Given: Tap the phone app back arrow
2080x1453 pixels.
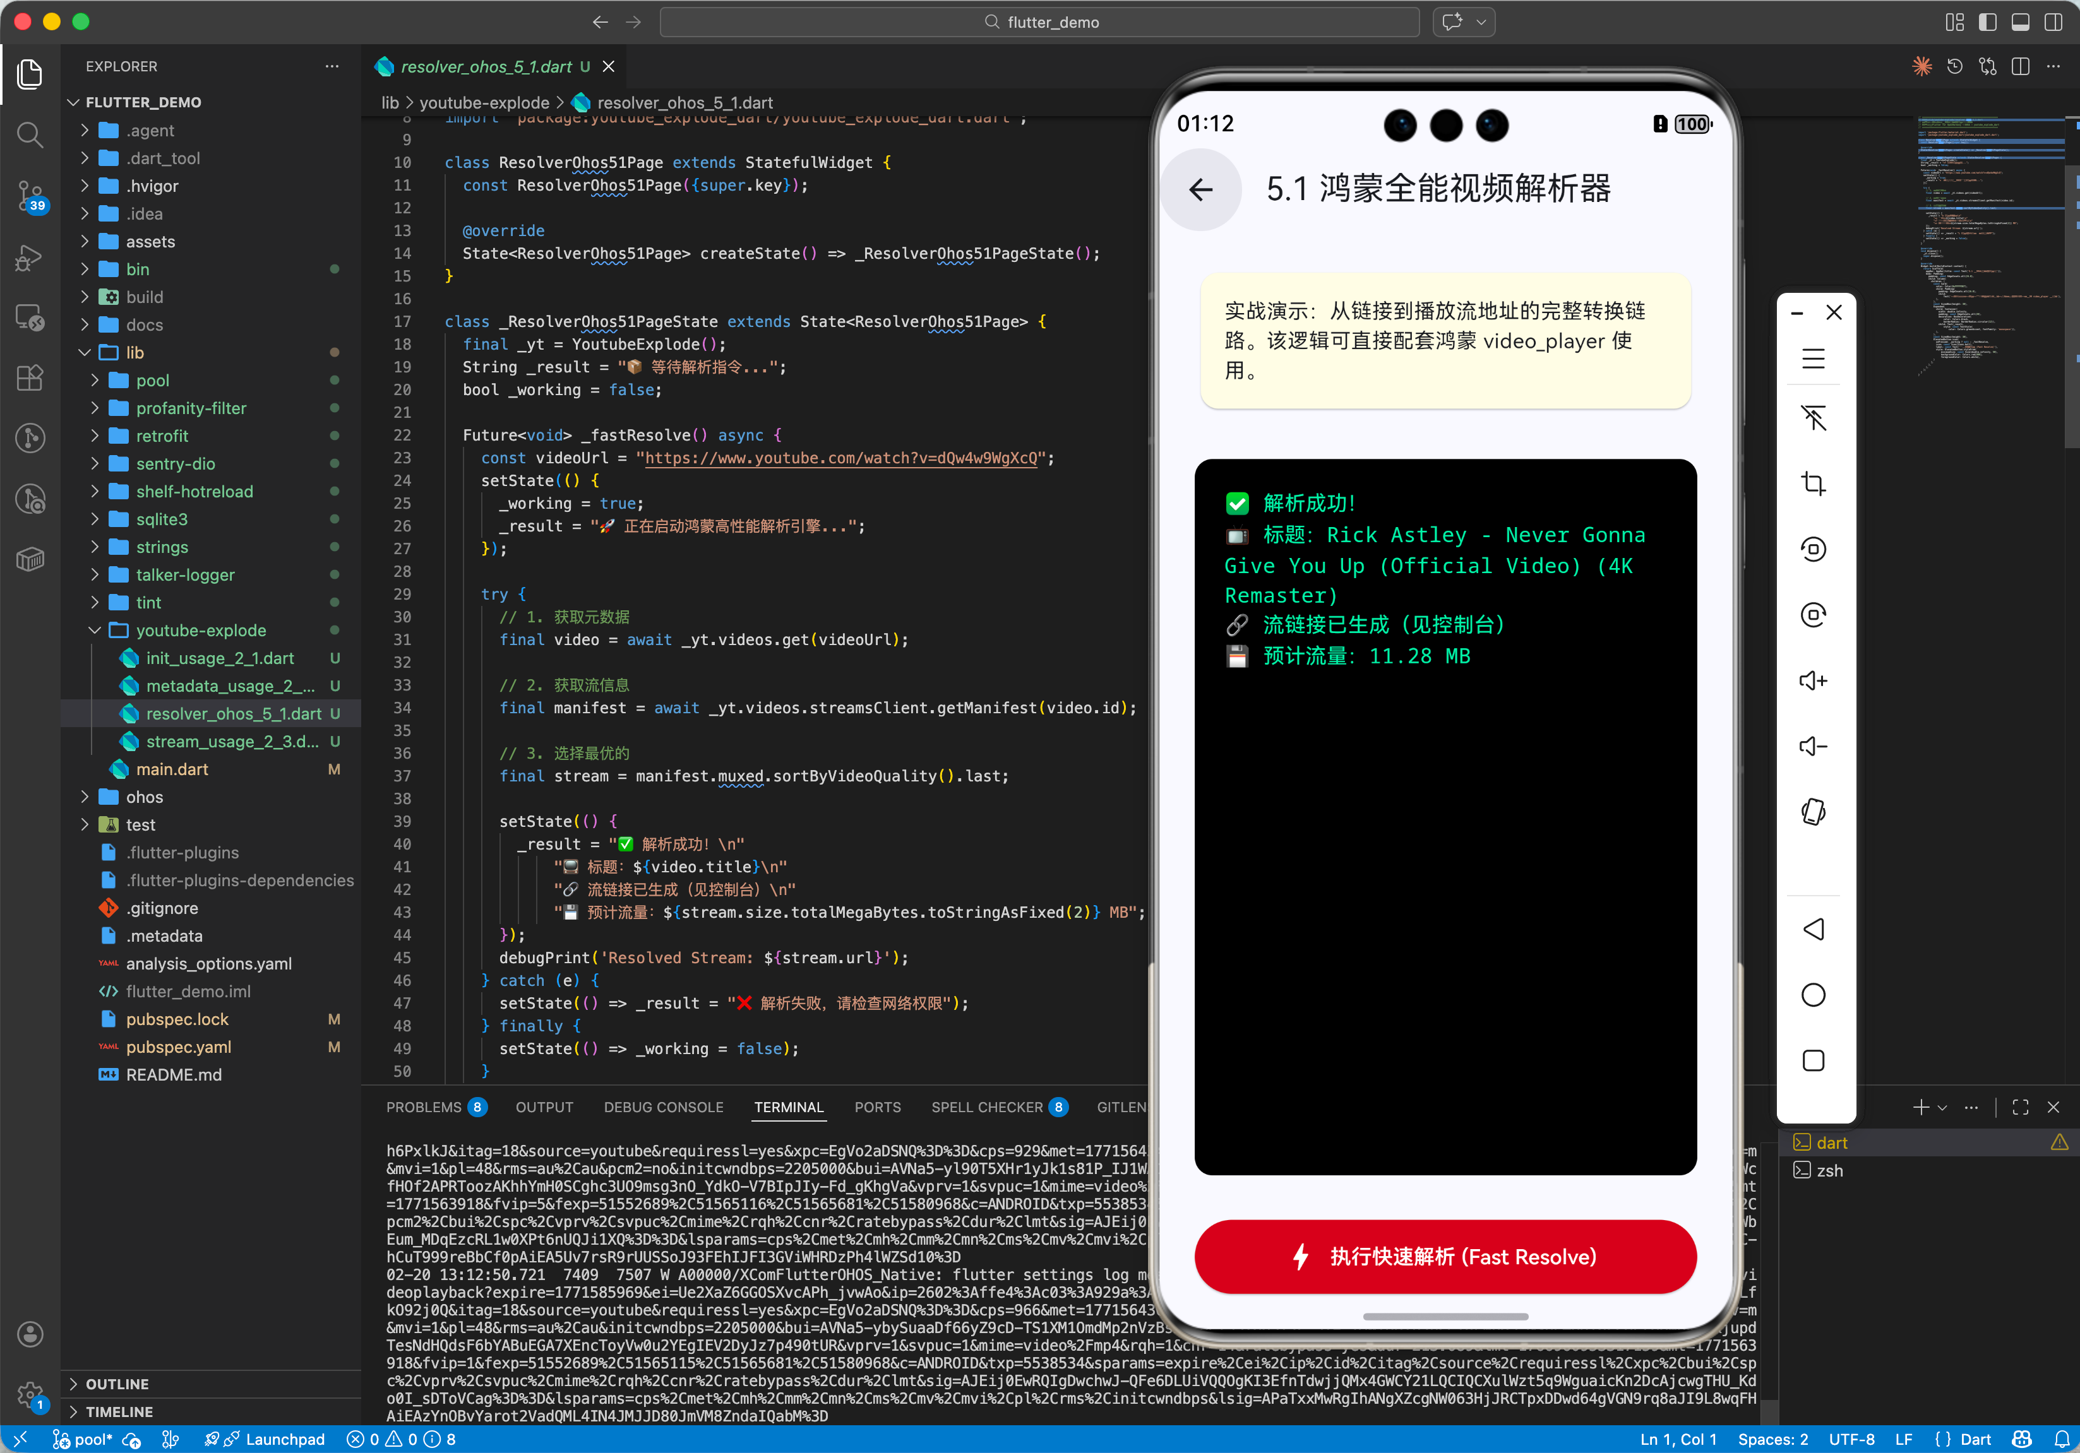Looking at the screenshot, I should pyautogui.click(x=1201, y=189).
